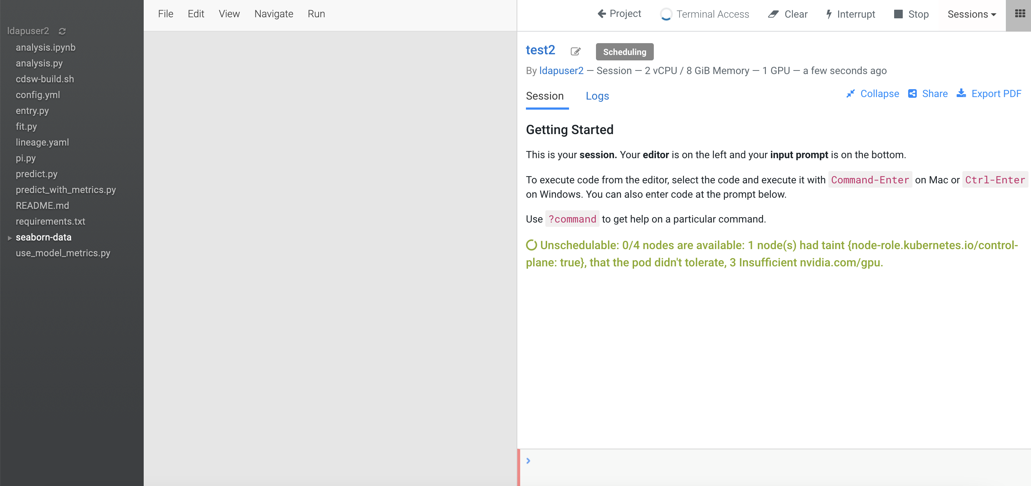1031x486 pixels.
Task: Click the test2 session title link
Action: tap(540, 50)
